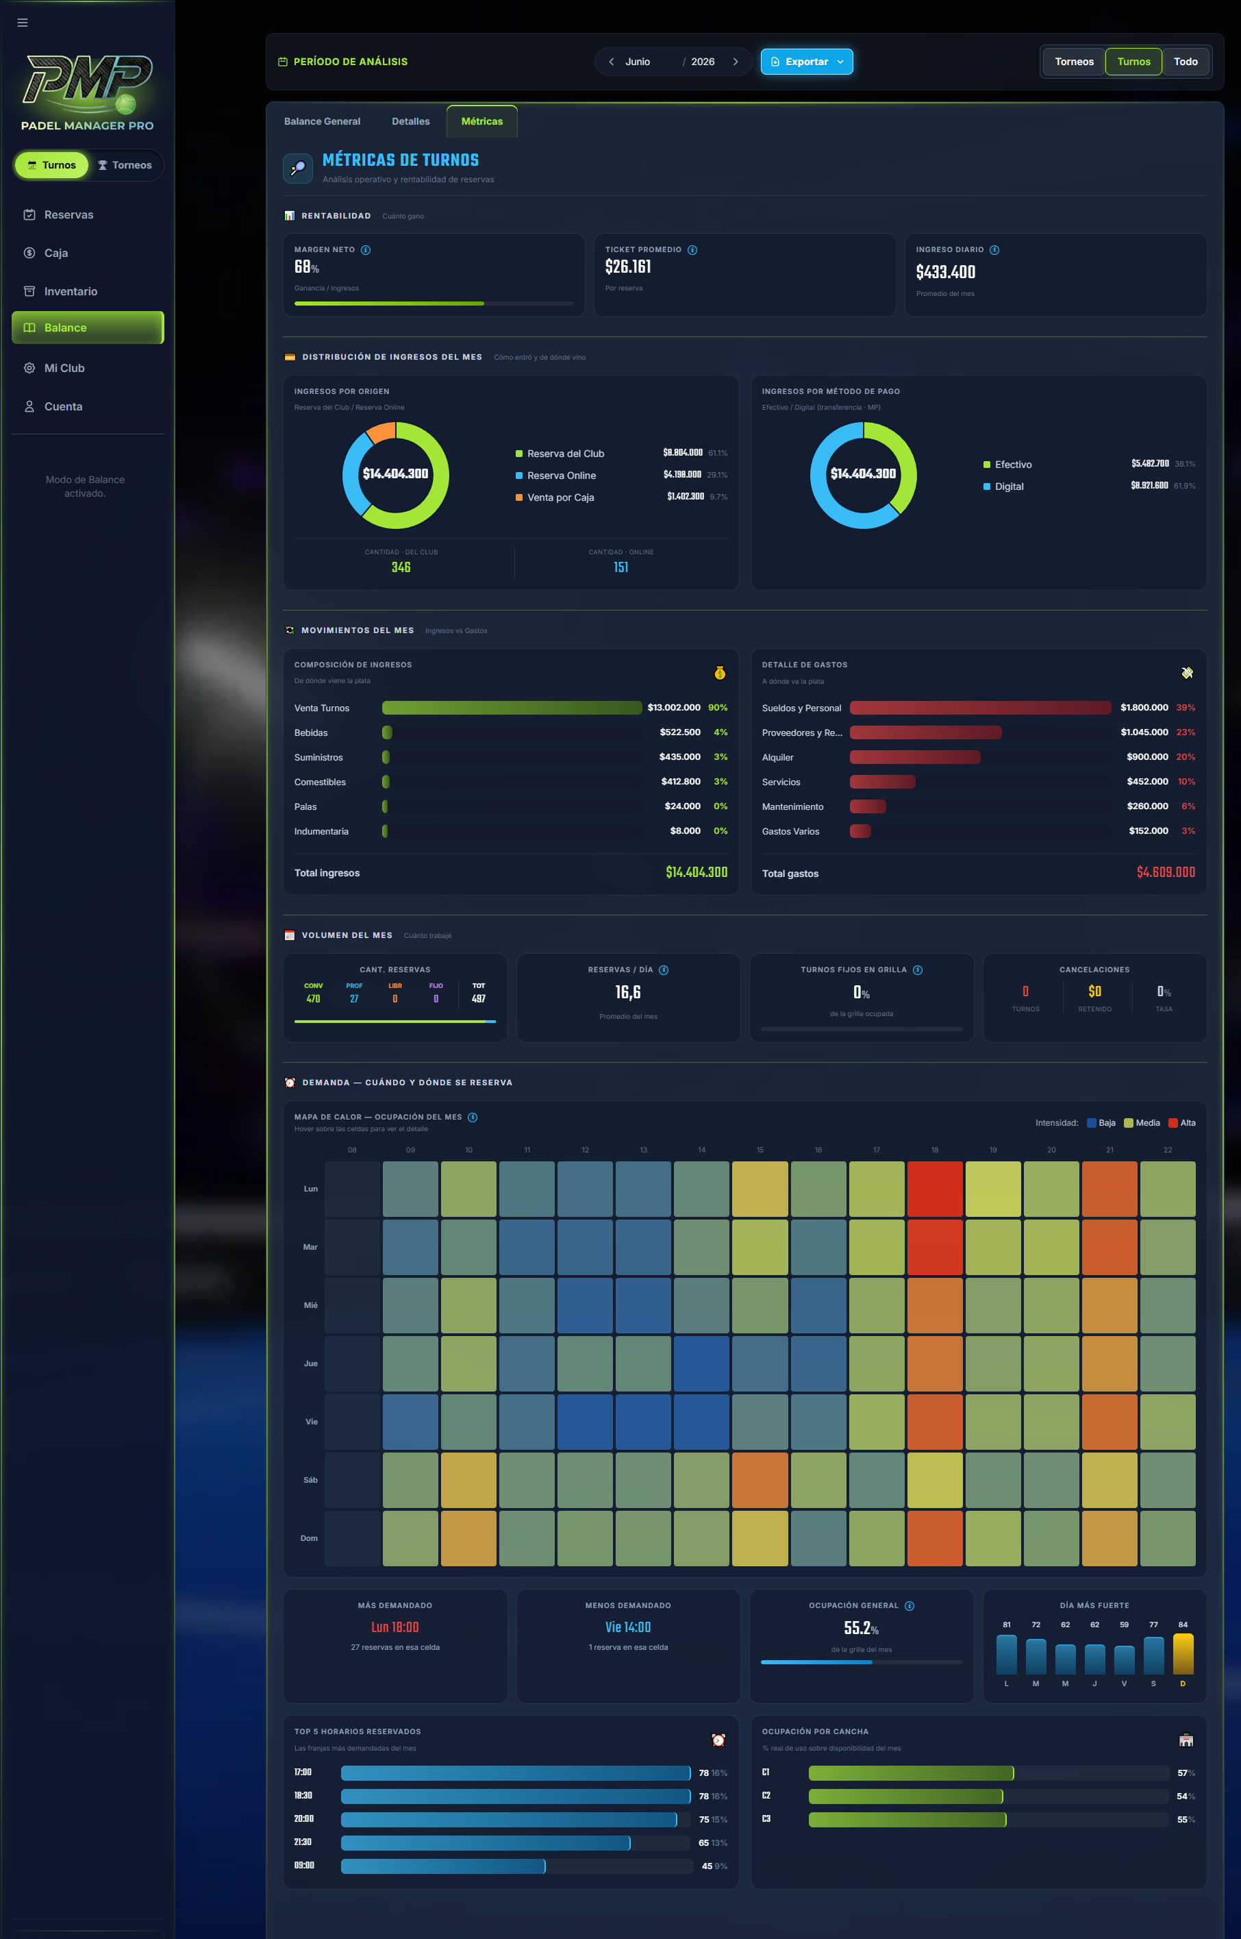Switch sidebar mode to Turnos

[51, 165]
